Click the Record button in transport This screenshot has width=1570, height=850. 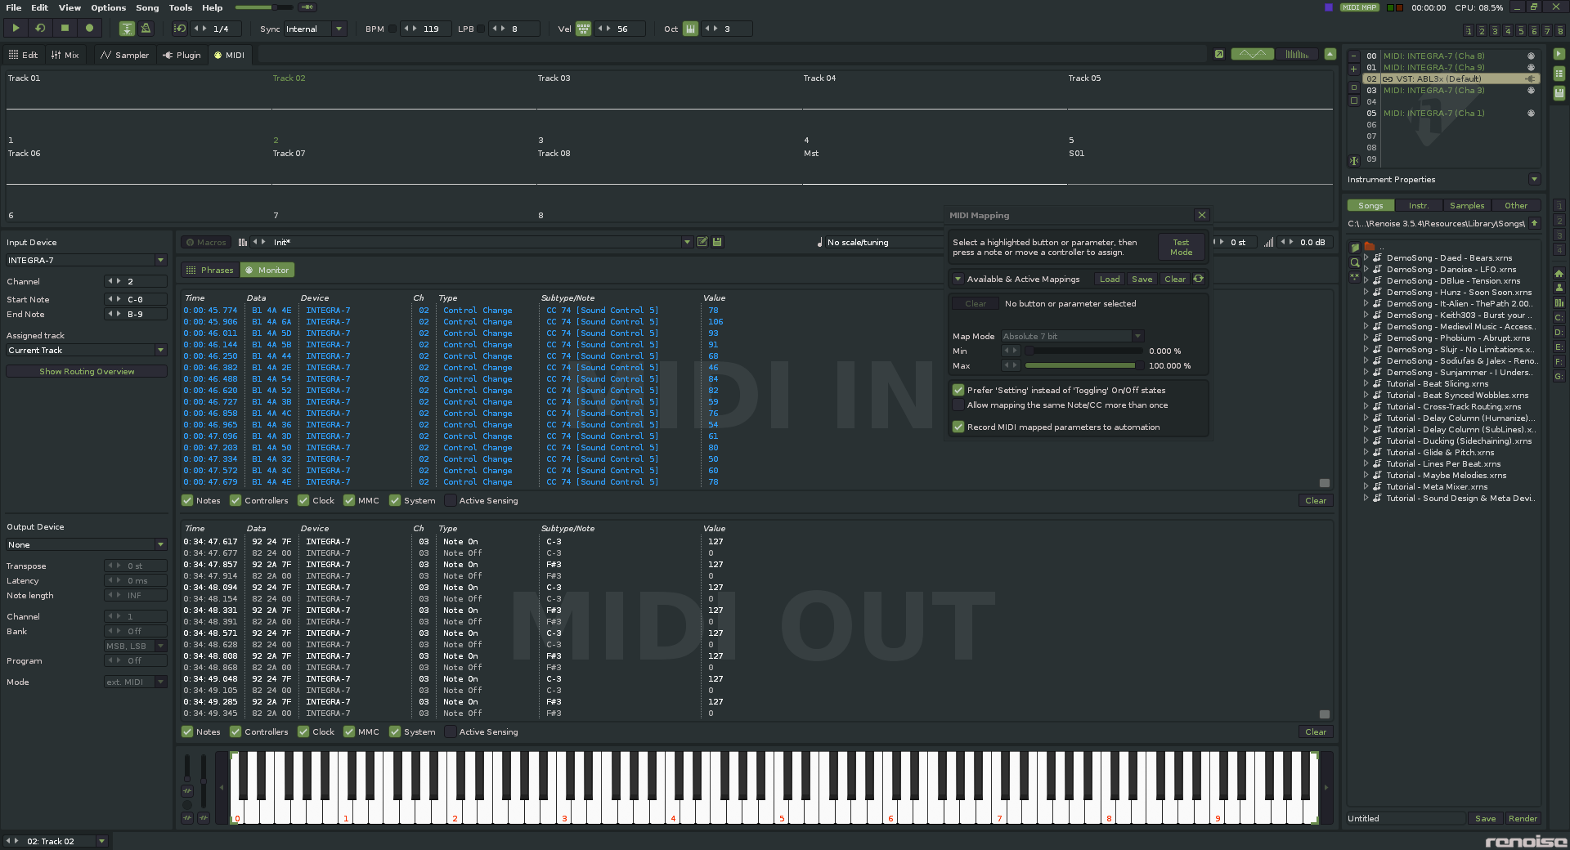[90, 29]
